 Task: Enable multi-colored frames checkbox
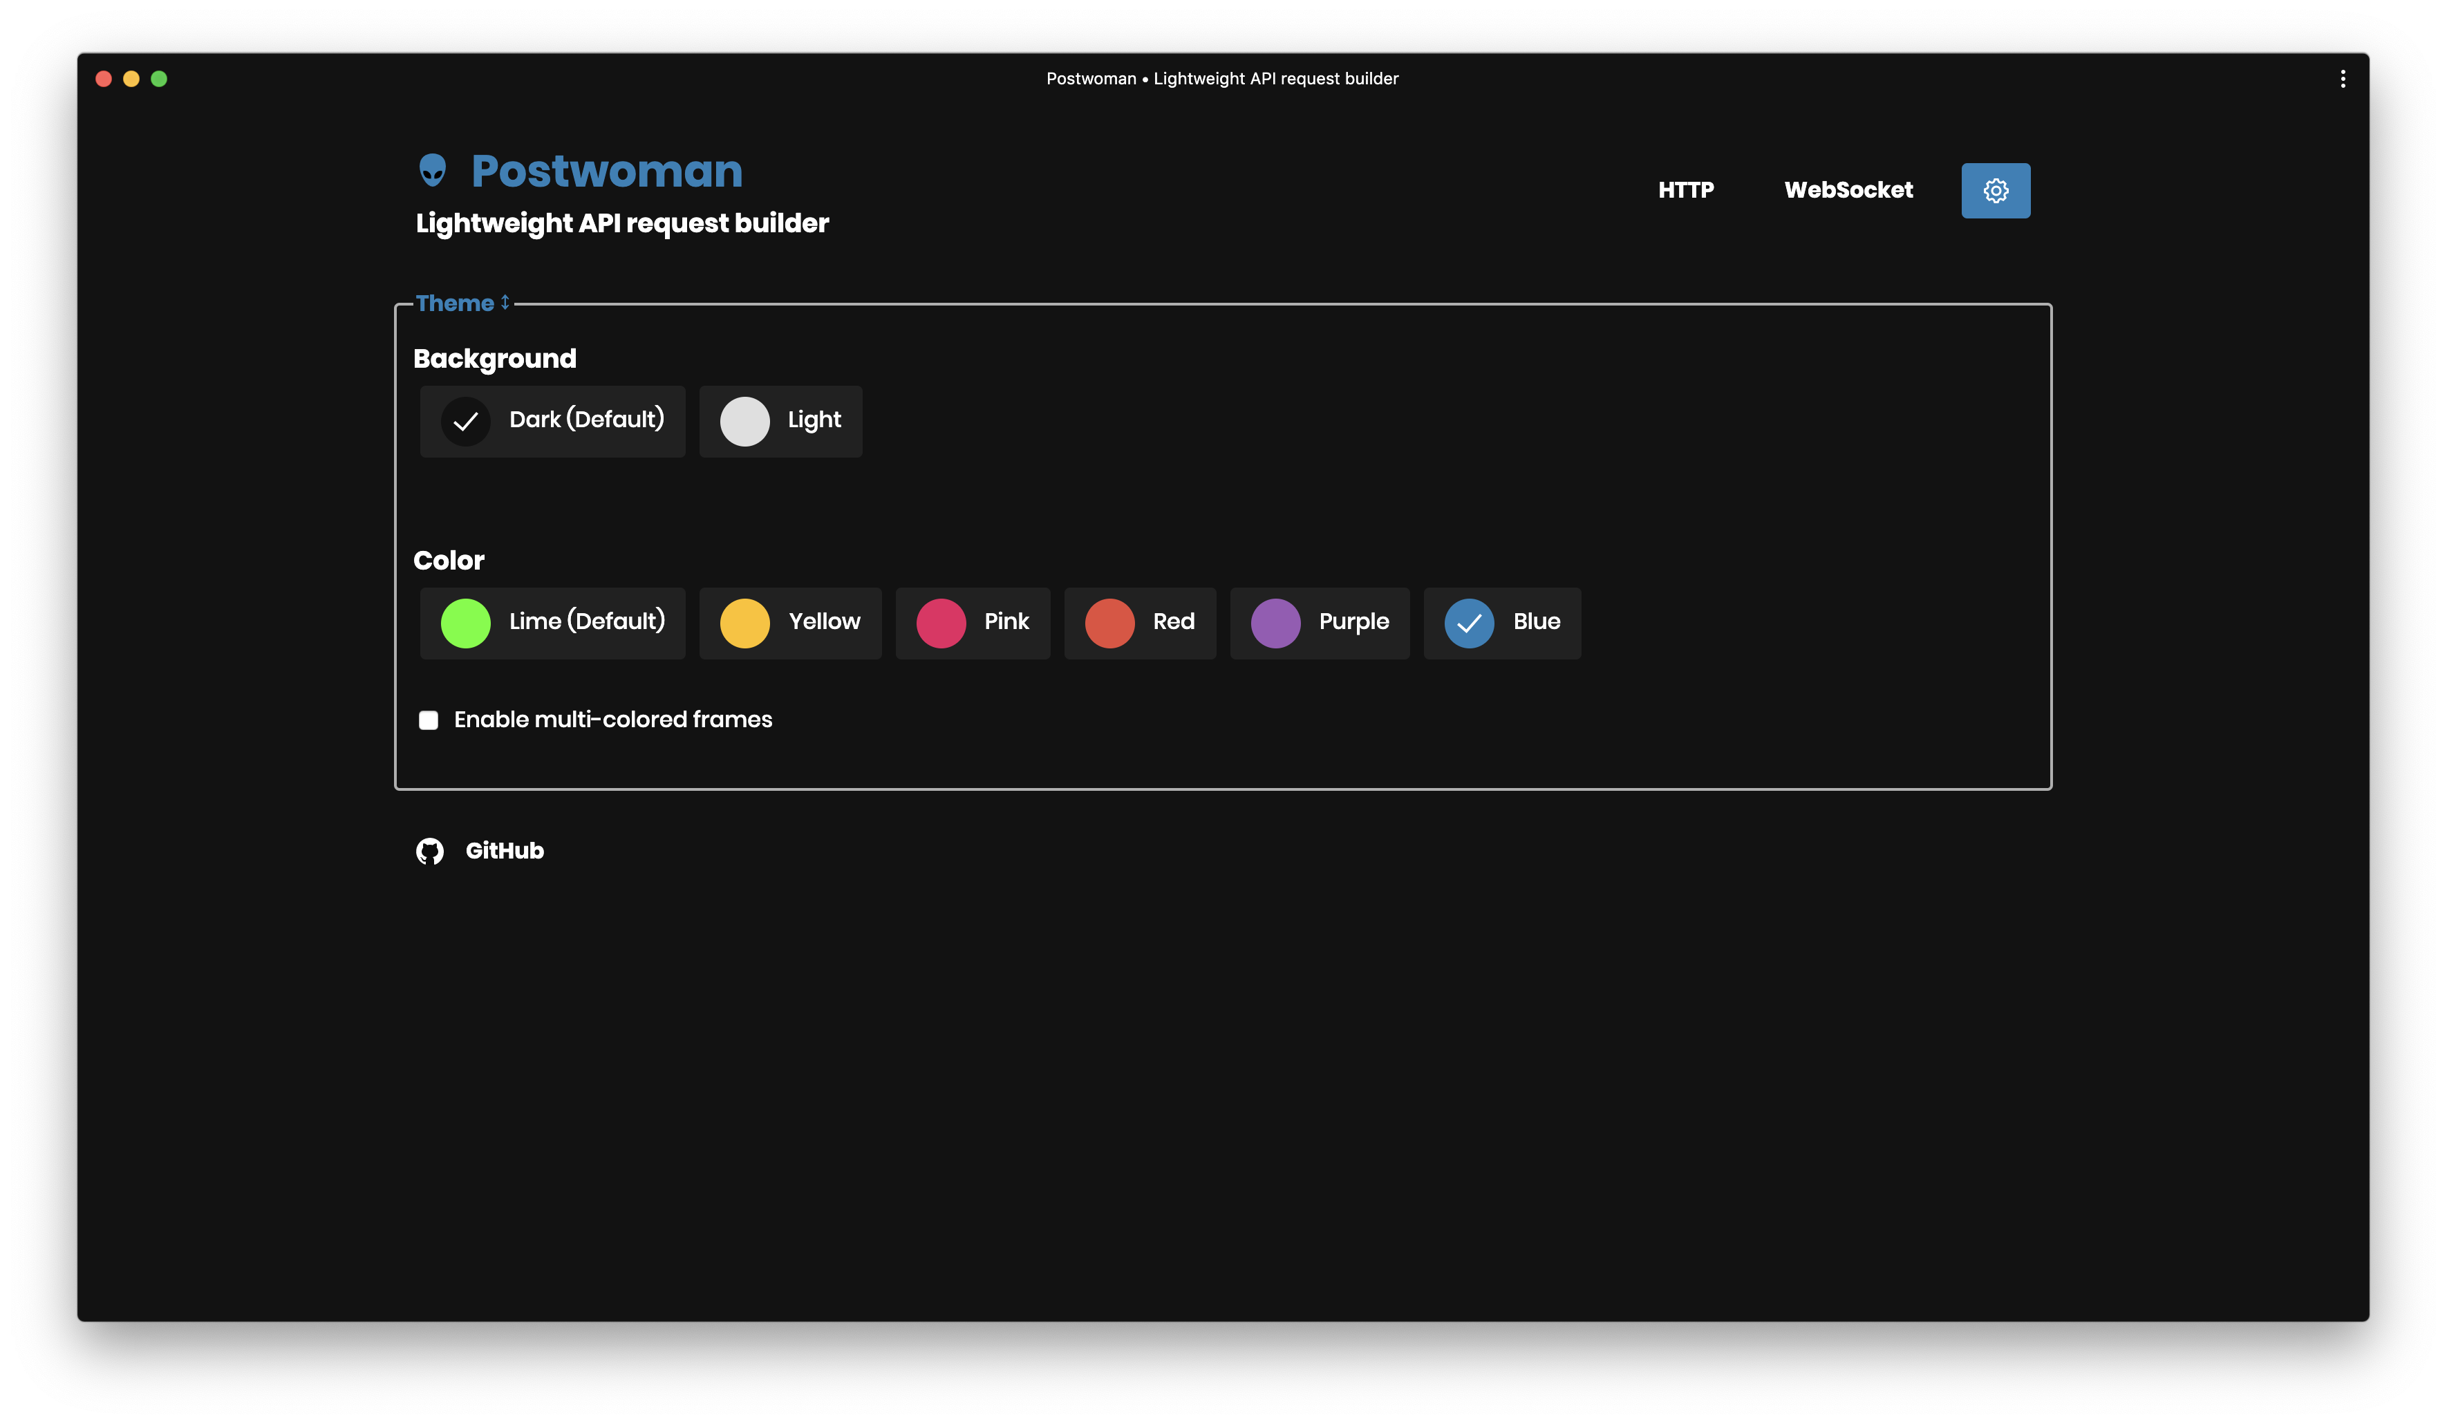429,720
